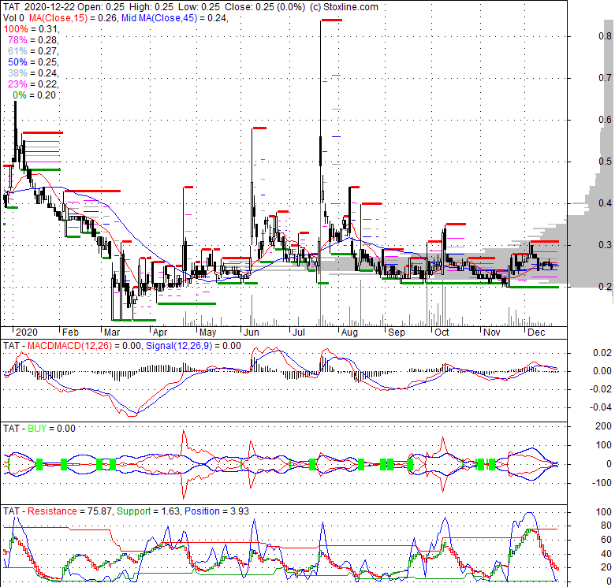Click the 0.4 price axis label
The width and height of the screenshot is (615, 587).
point(606,203)
